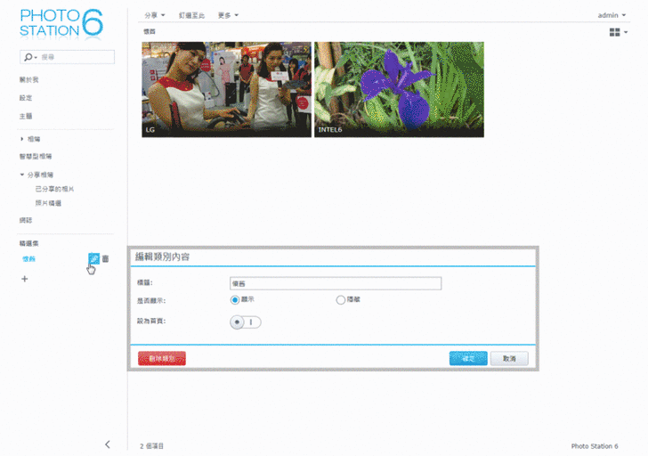The height and width of the screenshot is (456, 648).
Task: Click the title input field containing 懷舊
Action: point(336,283)
